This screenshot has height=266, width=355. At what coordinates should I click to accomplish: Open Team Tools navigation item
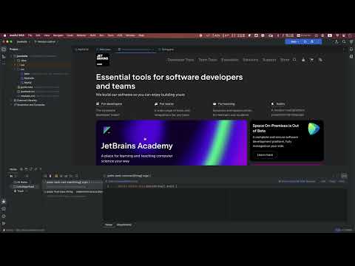point(208,60)
